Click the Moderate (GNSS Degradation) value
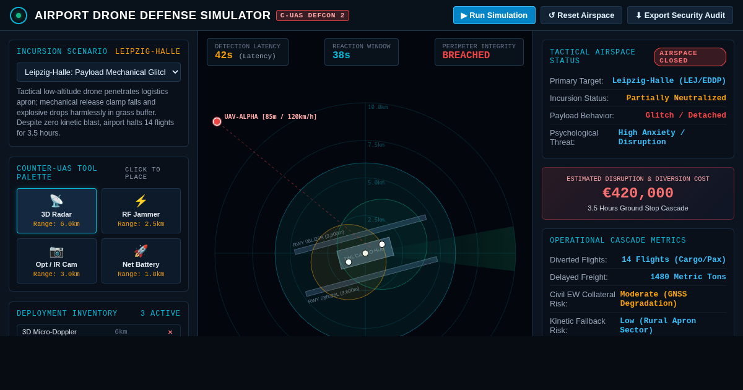 click(x=673, y=299)
